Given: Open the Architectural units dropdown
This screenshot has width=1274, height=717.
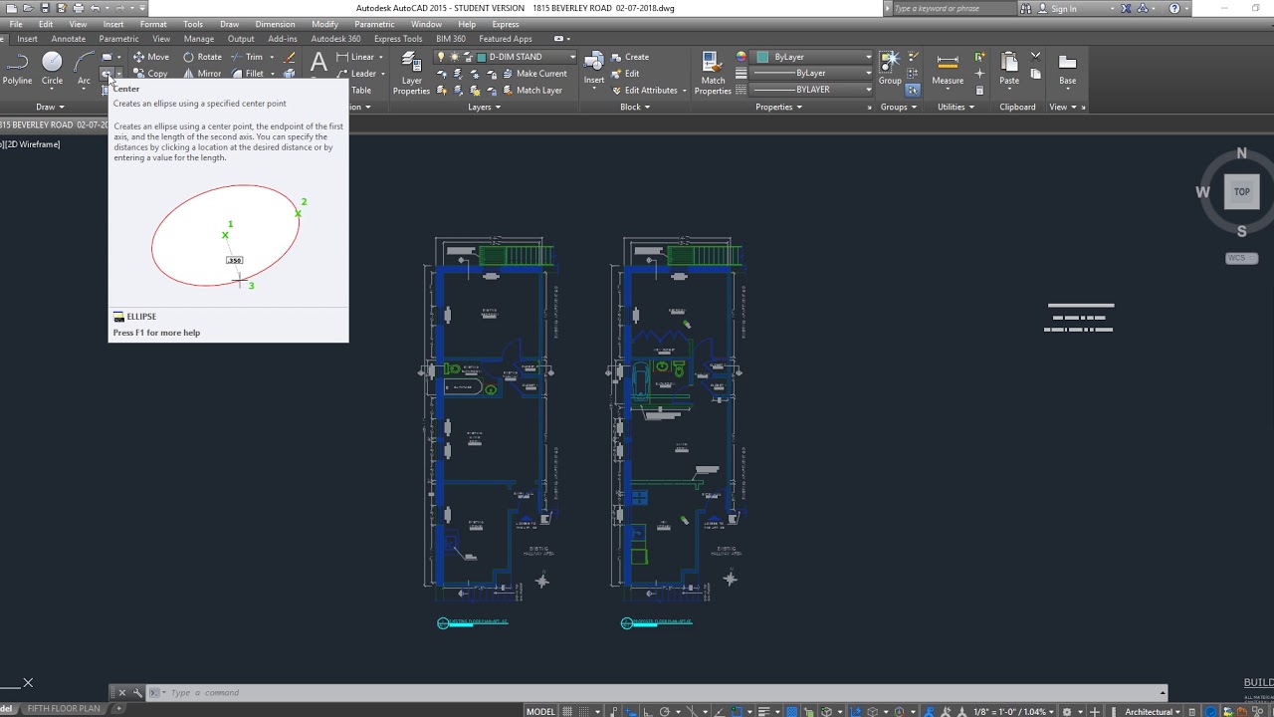Looking at the screenshot, I should (1154, 711).
